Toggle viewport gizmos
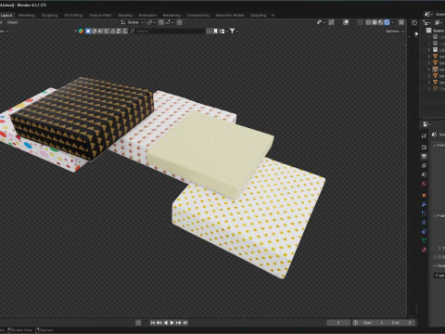The height and width of the screenshot is (334, 445). (331, 22)
